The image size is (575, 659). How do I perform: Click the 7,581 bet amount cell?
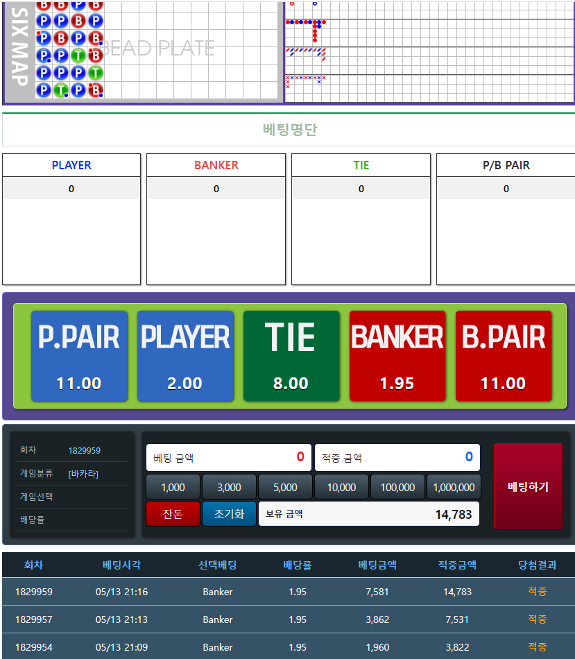(377, 592)
